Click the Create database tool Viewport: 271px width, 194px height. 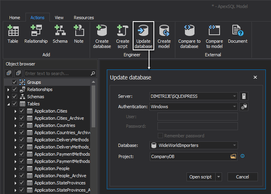click(102, 36)
